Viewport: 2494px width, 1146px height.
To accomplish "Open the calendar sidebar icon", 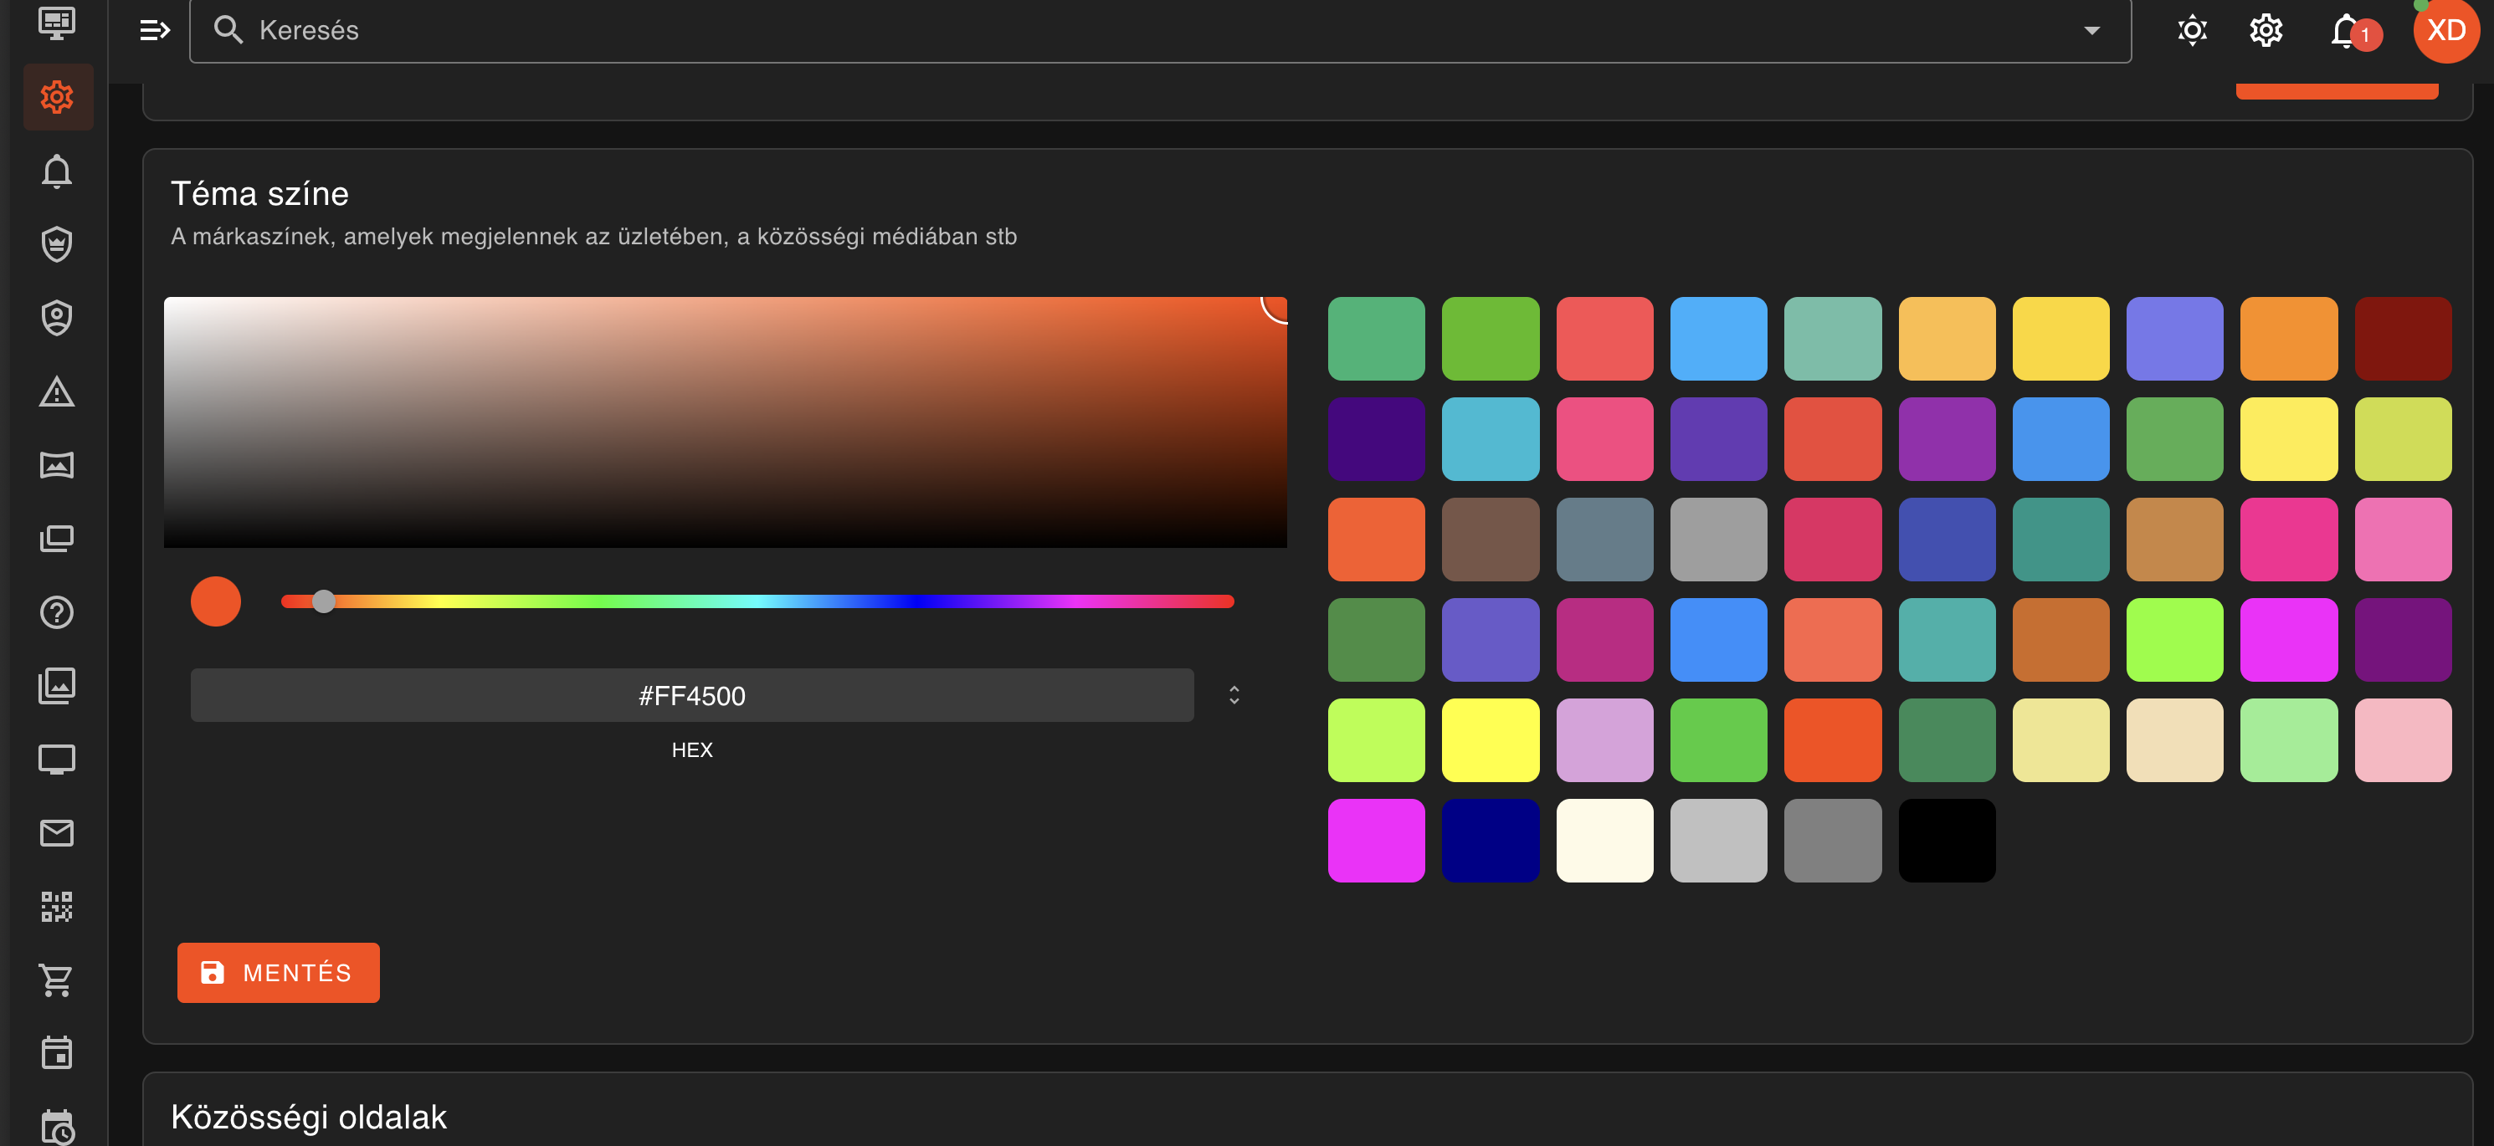I will tap(56, 1053).
